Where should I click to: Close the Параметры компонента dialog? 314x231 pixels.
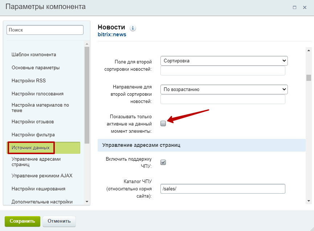(305, 7)
